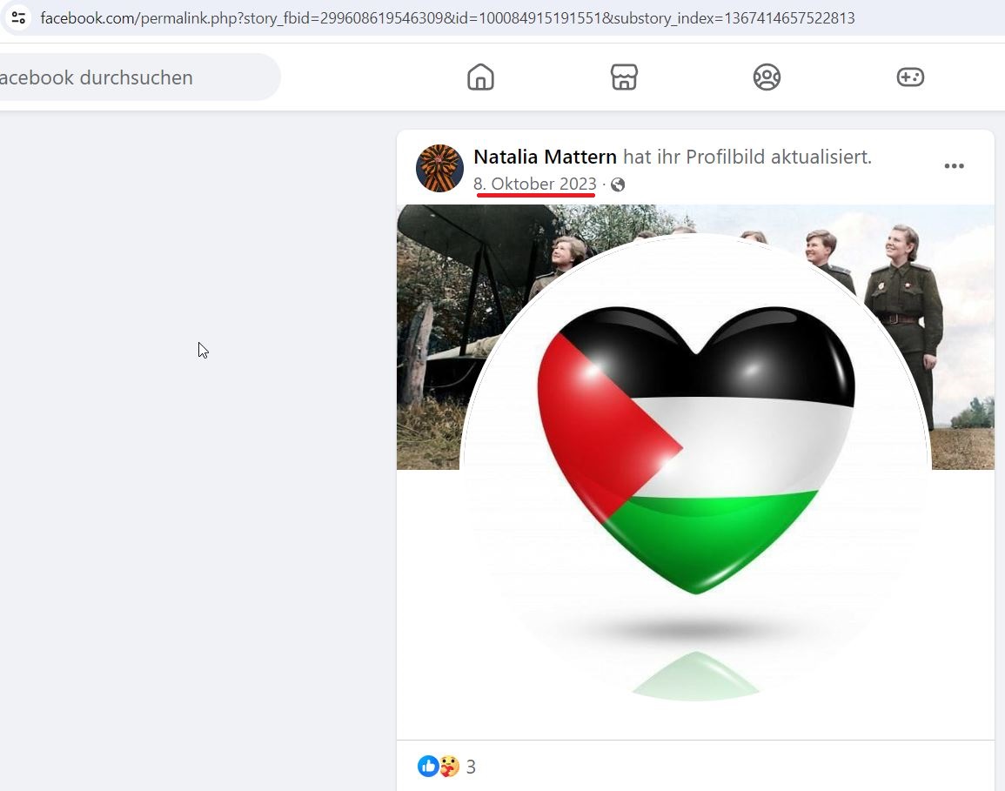Open the 8. Oktober 2023 timestamp link
Viewport: 1005px width, 791px height.
pyautogui.click(x=534, y=184)
